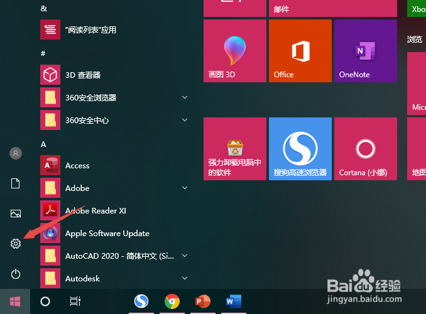Open the 画图 3D tile

pyautogui.click(x=235, y=51)
